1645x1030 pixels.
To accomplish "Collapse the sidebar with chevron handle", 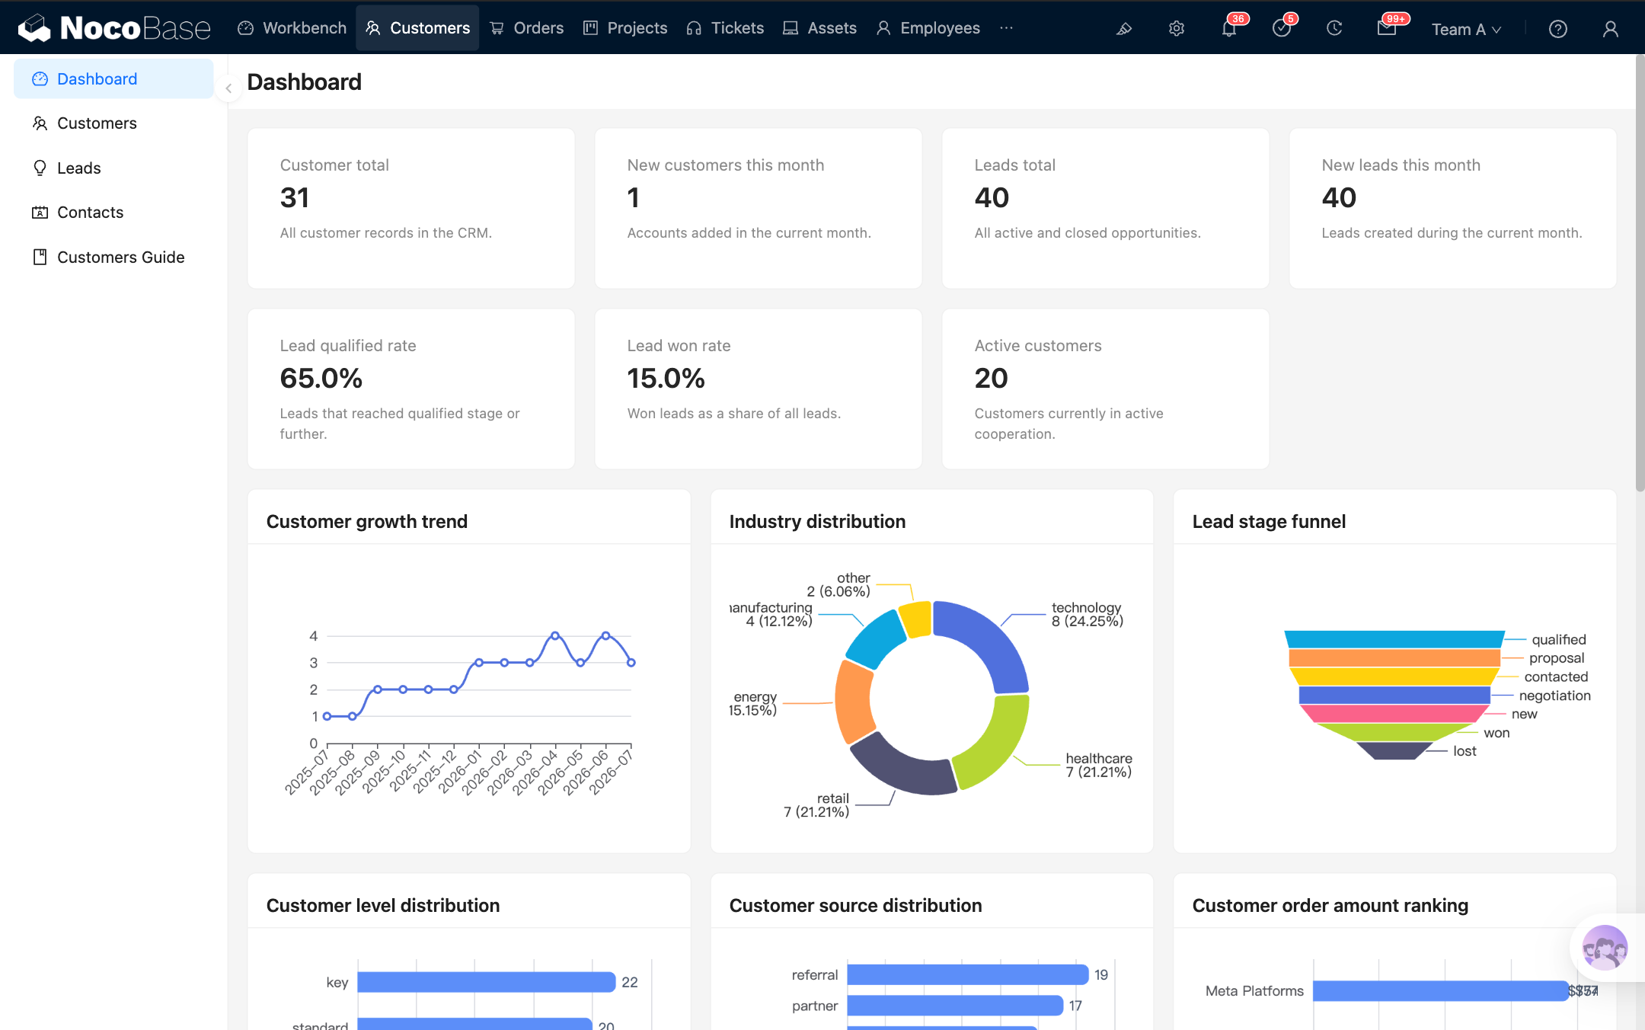I will tap(228, 88).
